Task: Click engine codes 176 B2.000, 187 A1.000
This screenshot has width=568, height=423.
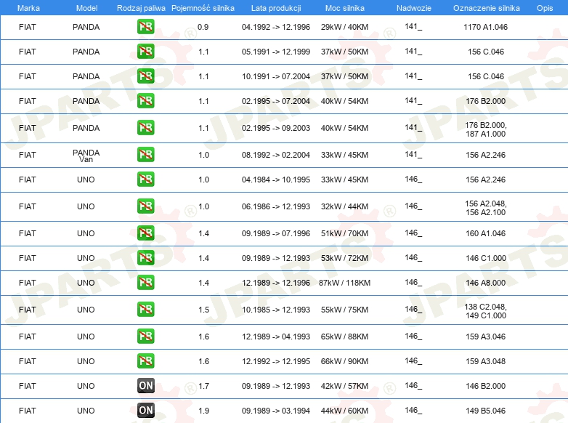Action: (x=485, y=129)
